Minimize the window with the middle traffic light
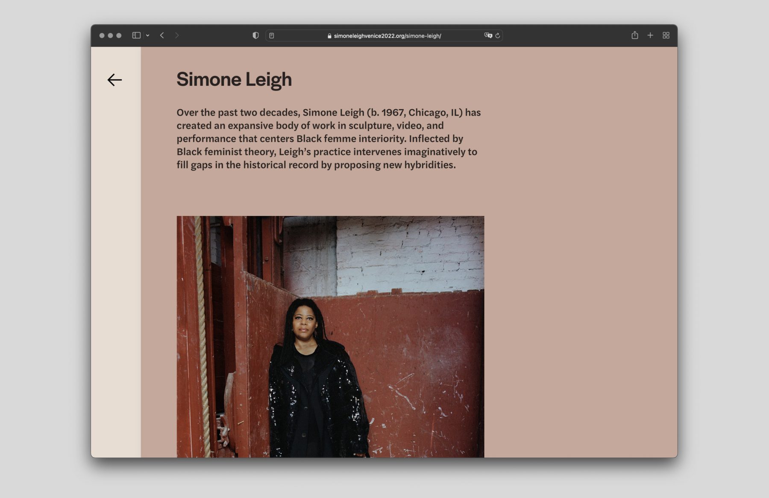The height and width of the screenshot is (498, 769). coord(111,35)
